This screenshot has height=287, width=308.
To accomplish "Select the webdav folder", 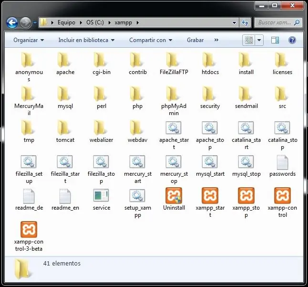I will 136,128.
